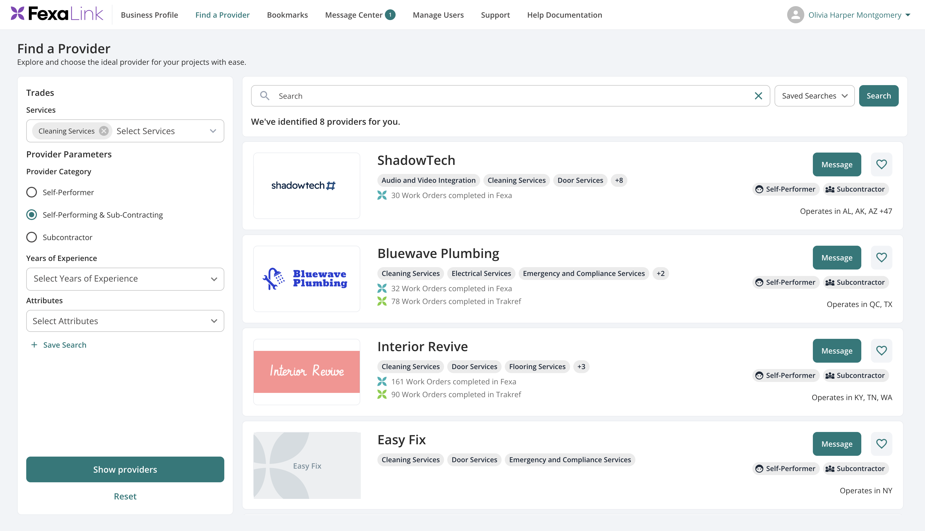Click Trakref icon beside 90 Work Orders
This screenshot has width=925, height=531.
coord(382,394)
